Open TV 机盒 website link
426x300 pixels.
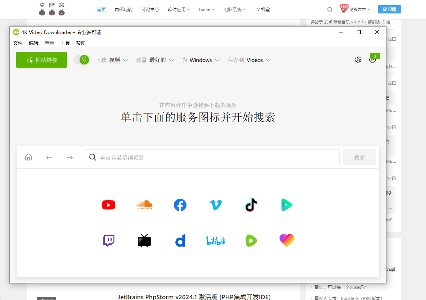click(x=262, y=9)
